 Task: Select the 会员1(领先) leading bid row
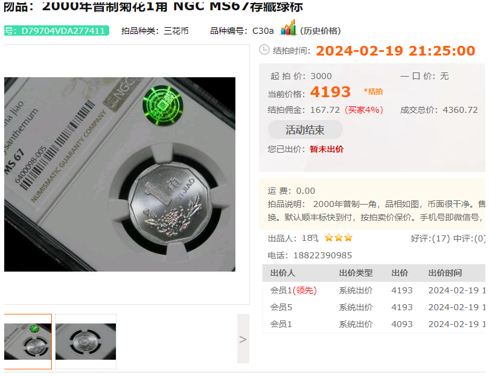374,290
